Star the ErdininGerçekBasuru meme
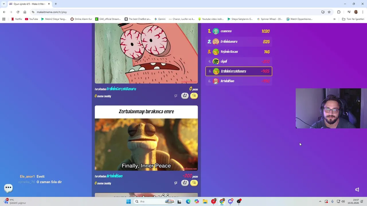 194,96
